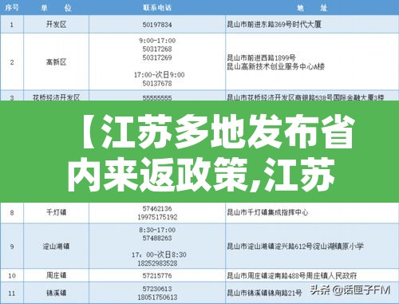Click address 昆山市淀山湖镇淀兴路612号淀山湖镇原小学
The width and height of the screenshot is (399, 304).
tap(295, 247)
